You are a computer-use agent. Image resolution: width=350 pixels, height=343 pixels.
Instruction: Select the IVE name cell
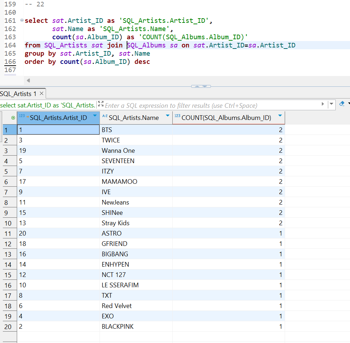(x=136, y=192)
